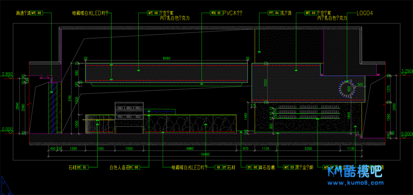Select the MT 03 material tag

pyautogui.click(x=289, y=167)
